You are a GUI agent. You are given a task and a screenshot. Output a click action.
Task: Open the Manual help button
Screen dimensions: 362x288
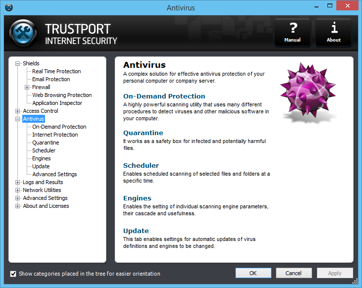(x=292, y=33)
